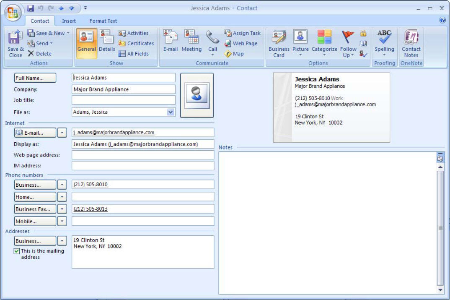The height and width of the screenshot is (300, 450).
Task: Click into the Job title field
Action: tap(123, 100)
